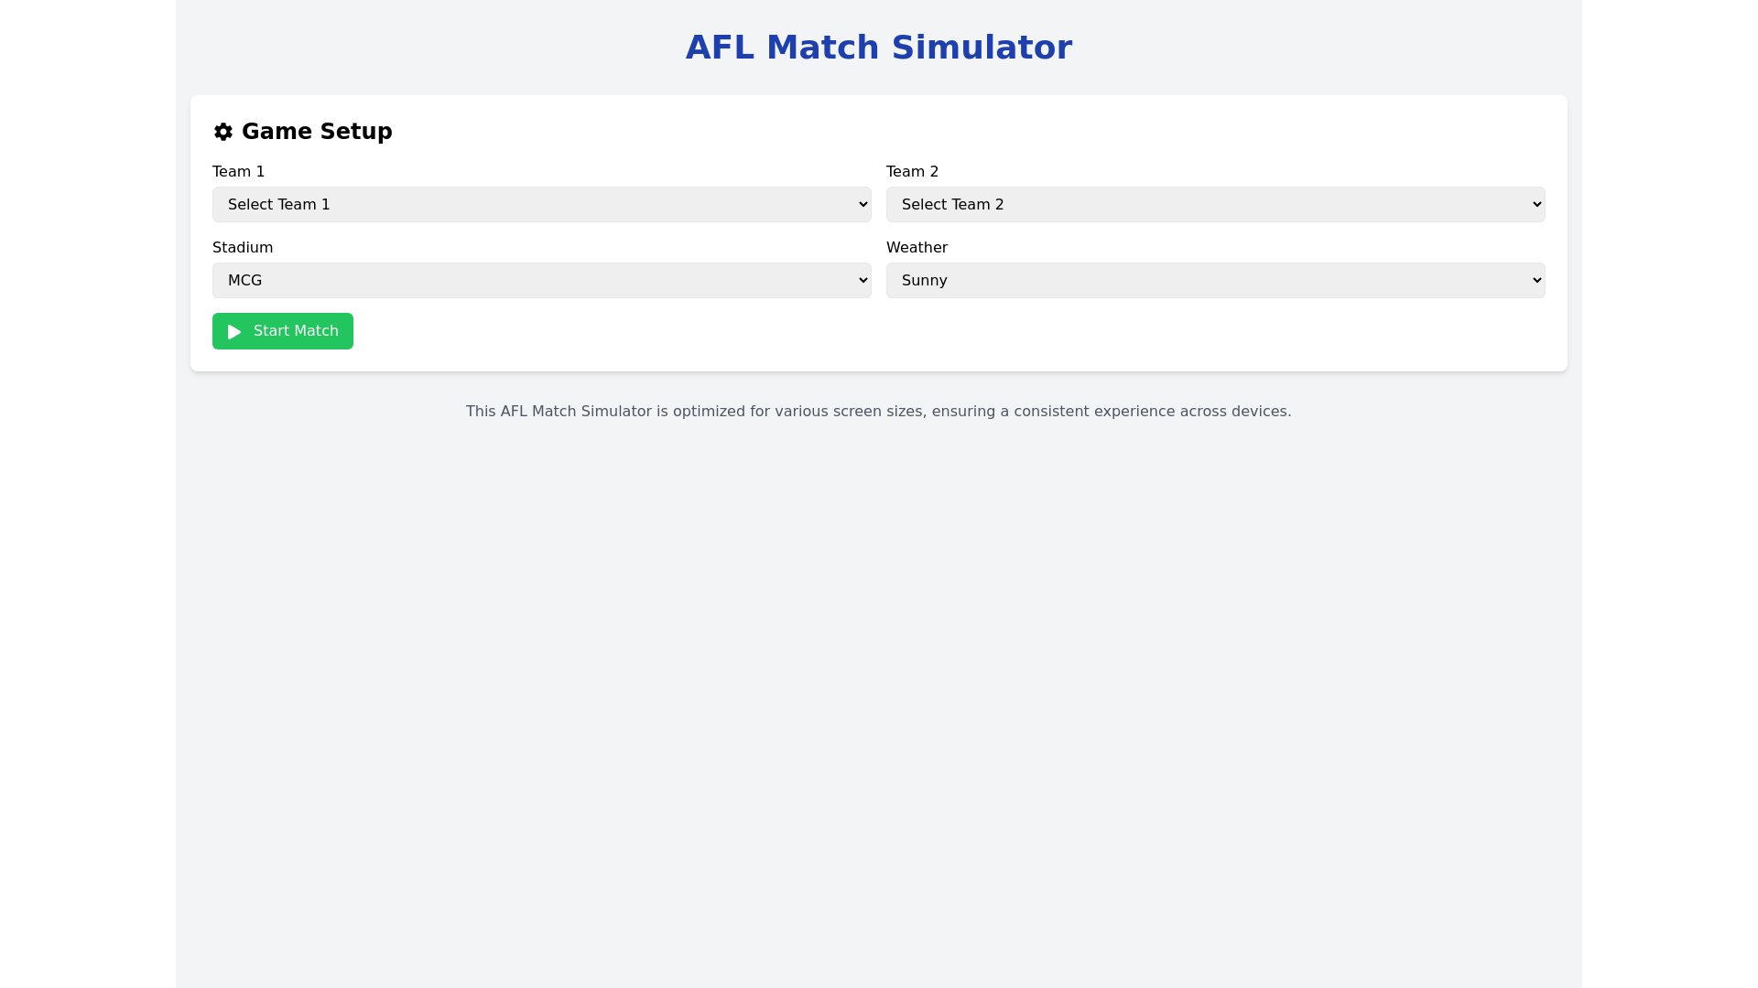This screenshot has height=988, width=1758.
Task: Click the Team 1 field label
Action: 238,172
